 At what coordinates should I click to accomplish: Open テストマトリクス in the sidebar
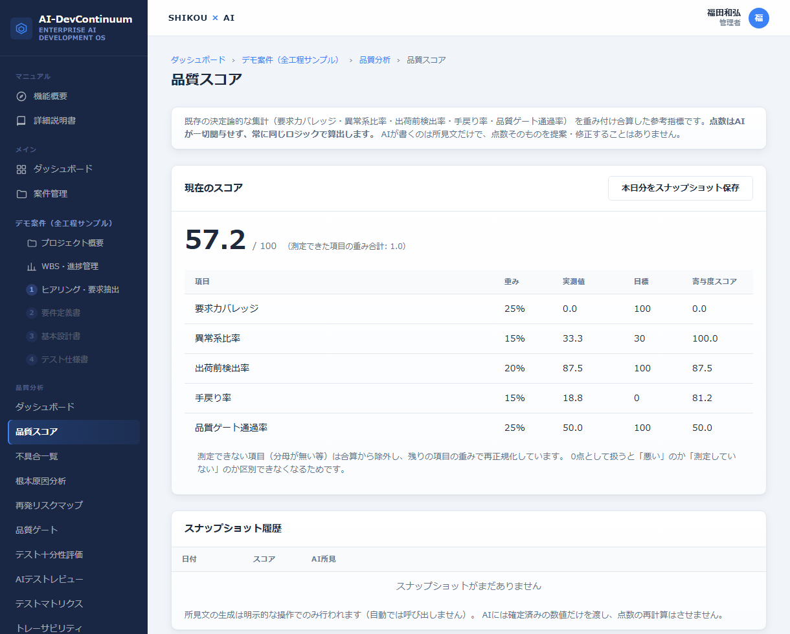(x=74, y=604)
